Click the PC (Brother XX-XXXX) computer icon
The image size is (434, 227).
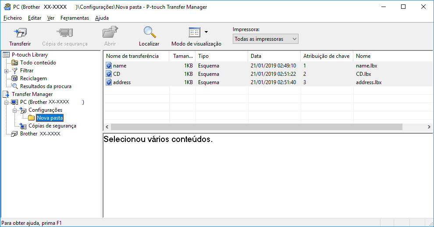(14, 102)
